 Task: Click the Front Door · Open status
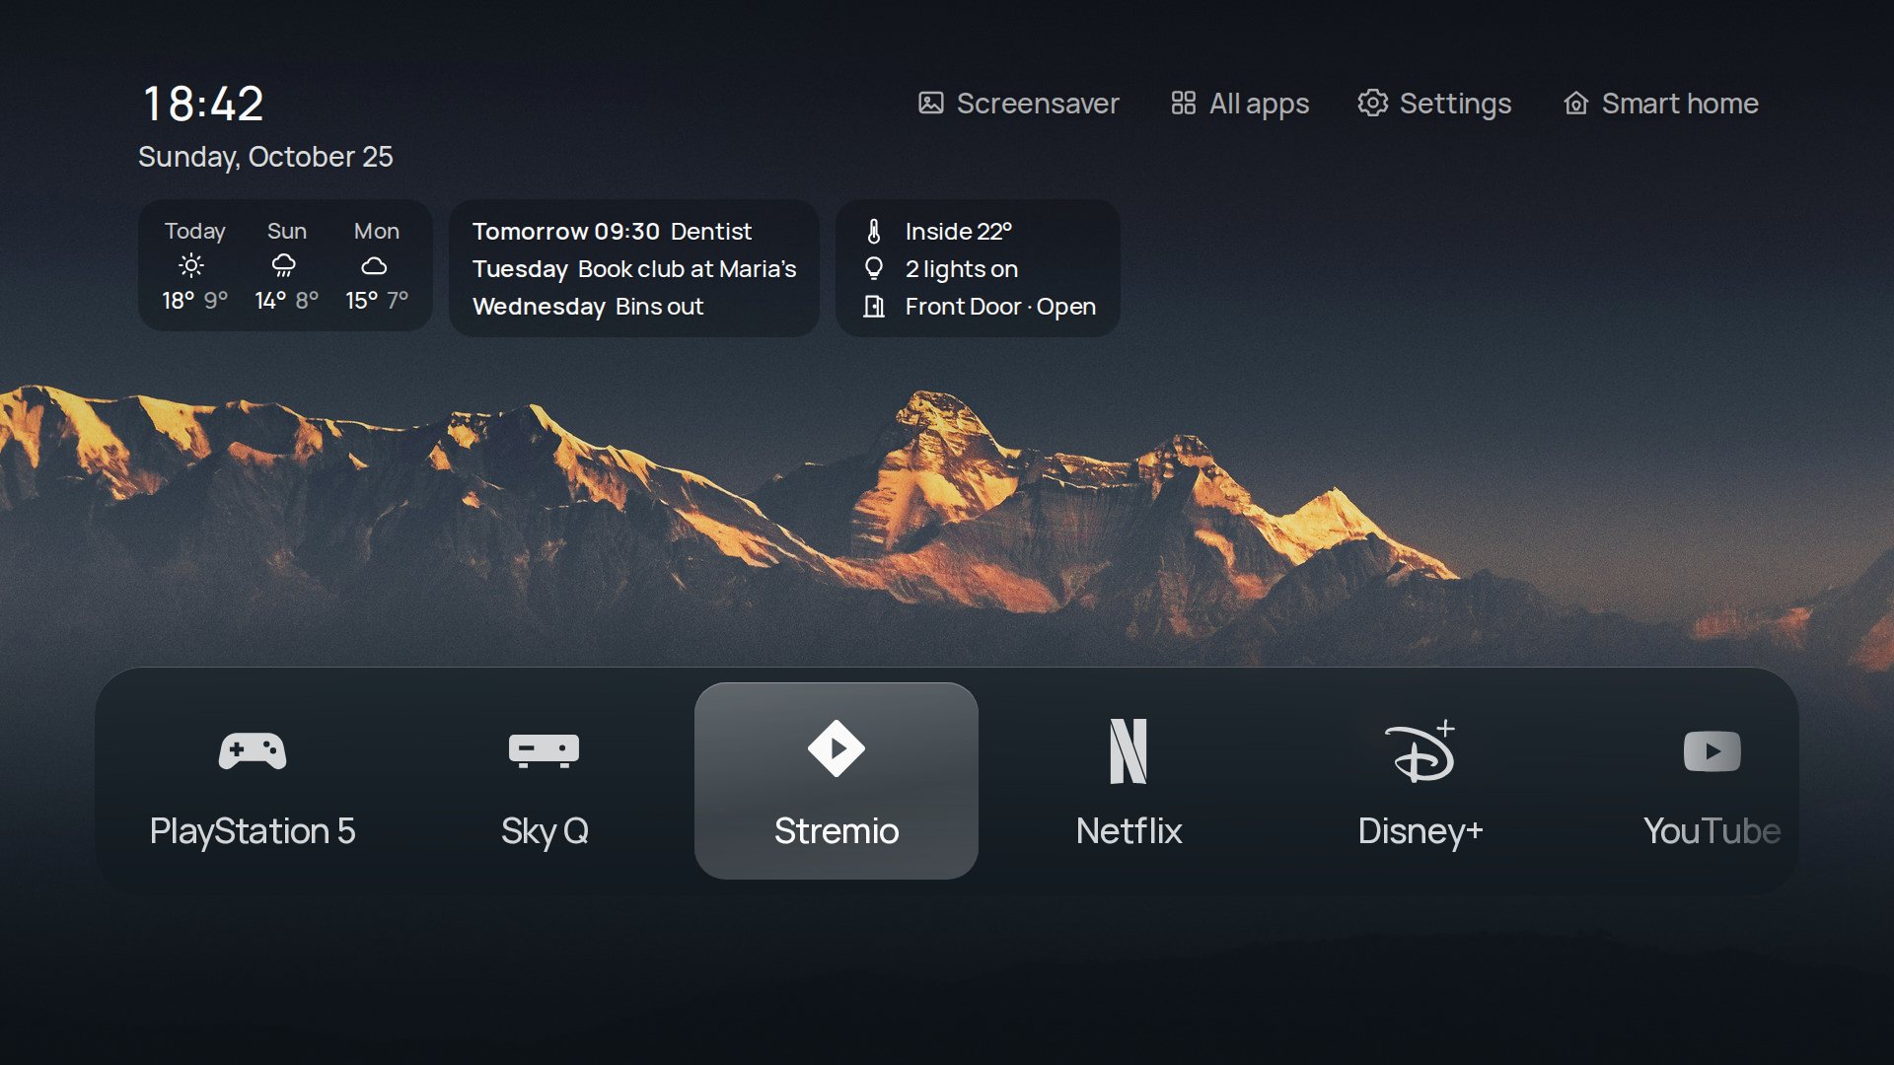pos(1000,307)
